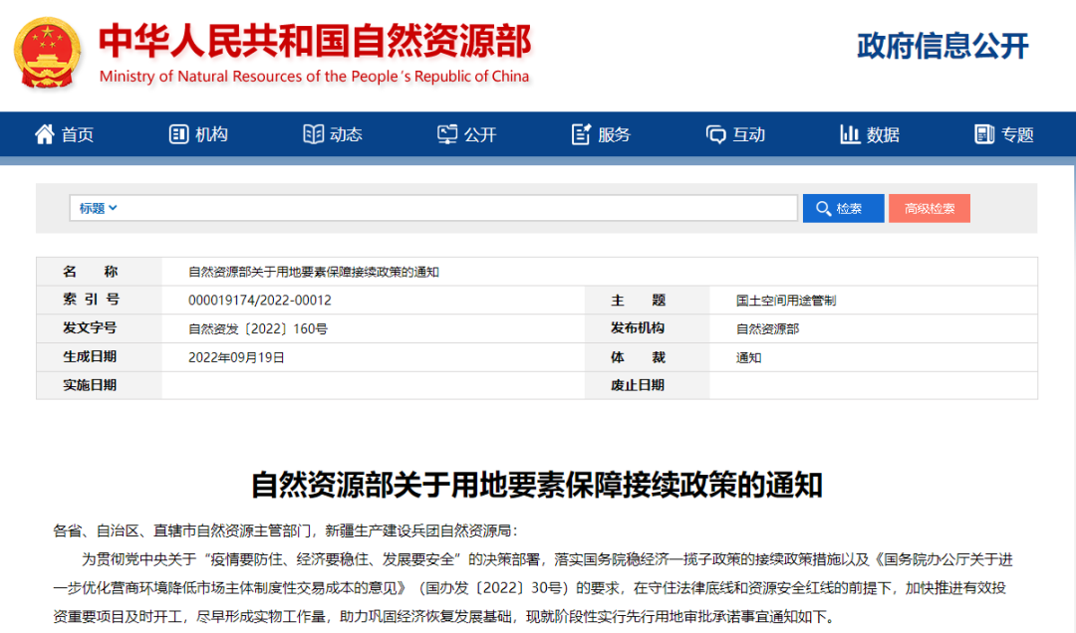
Task: Click the open book icon for 动态
Action: pyautogui.click(x=314, y=134)
